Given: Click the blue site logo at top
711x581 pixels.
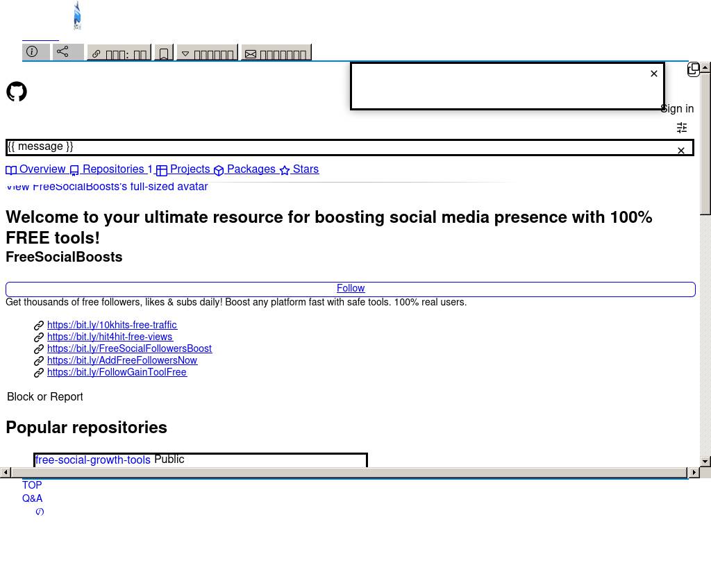Looking at the screenshot, I should click(x=77, y=15).
